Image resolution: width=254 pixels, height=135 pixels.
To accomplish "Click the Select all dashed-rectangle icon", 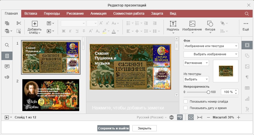I will point(19,31).
